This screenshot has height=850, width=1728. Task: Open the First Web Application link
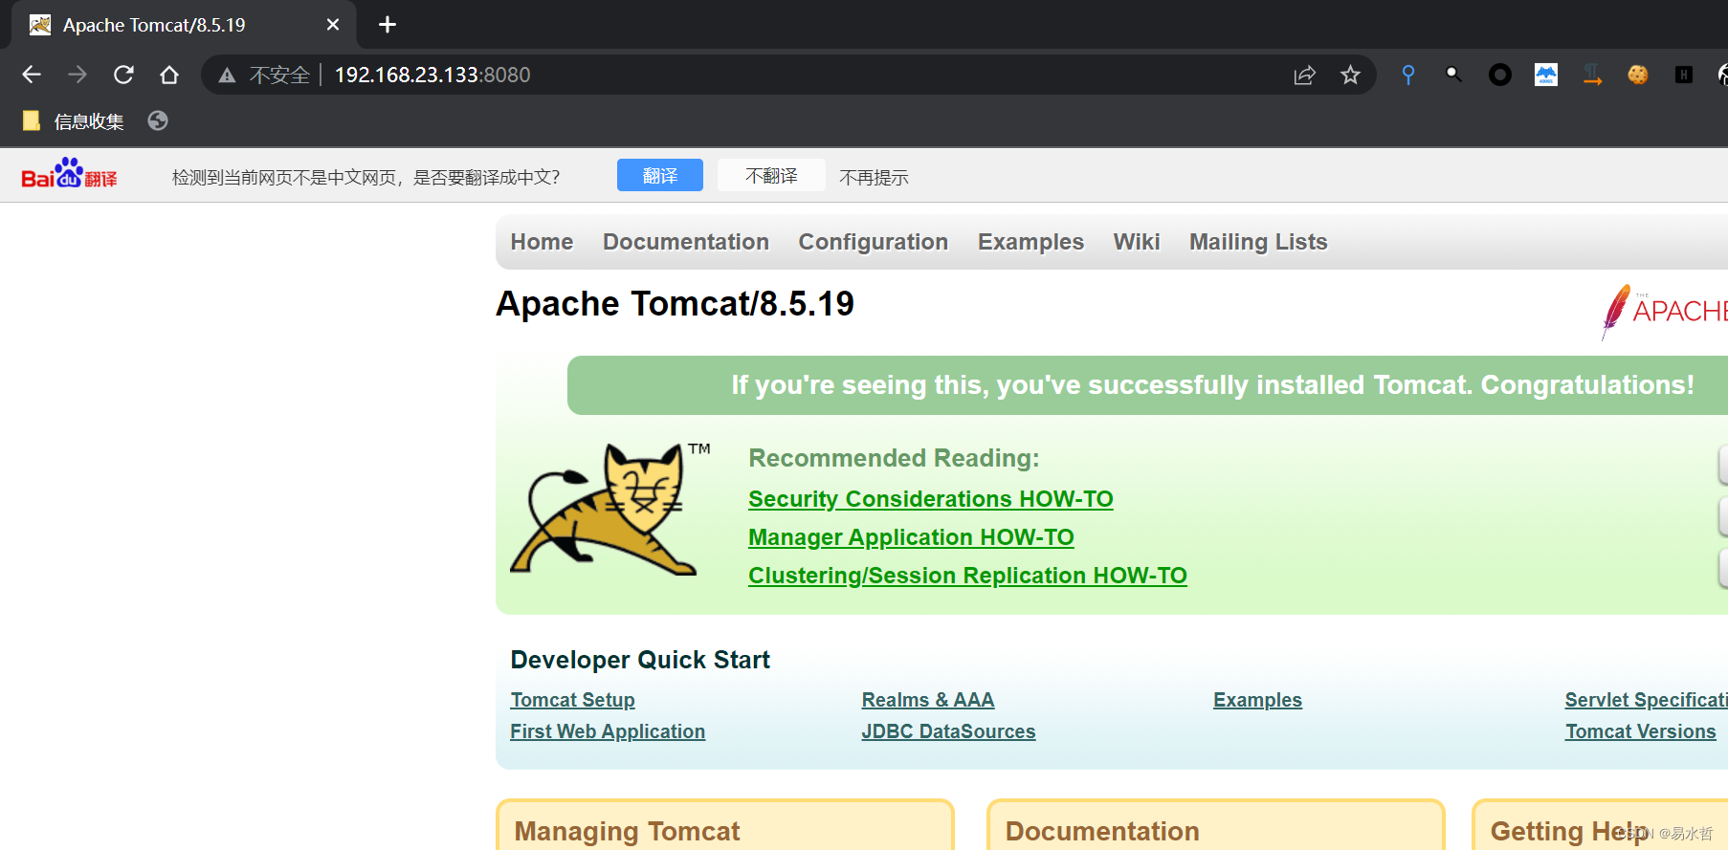coord(608,731)
